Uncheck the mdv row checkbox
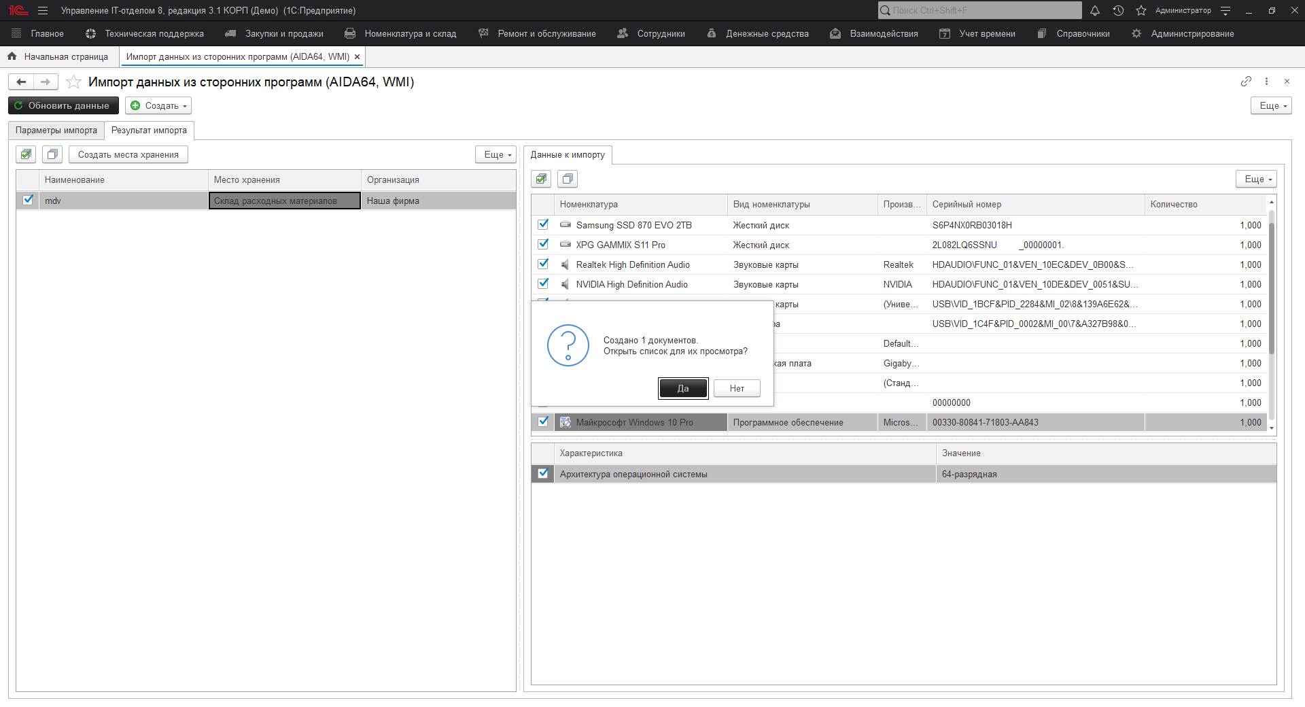 [x=28, y=200]
